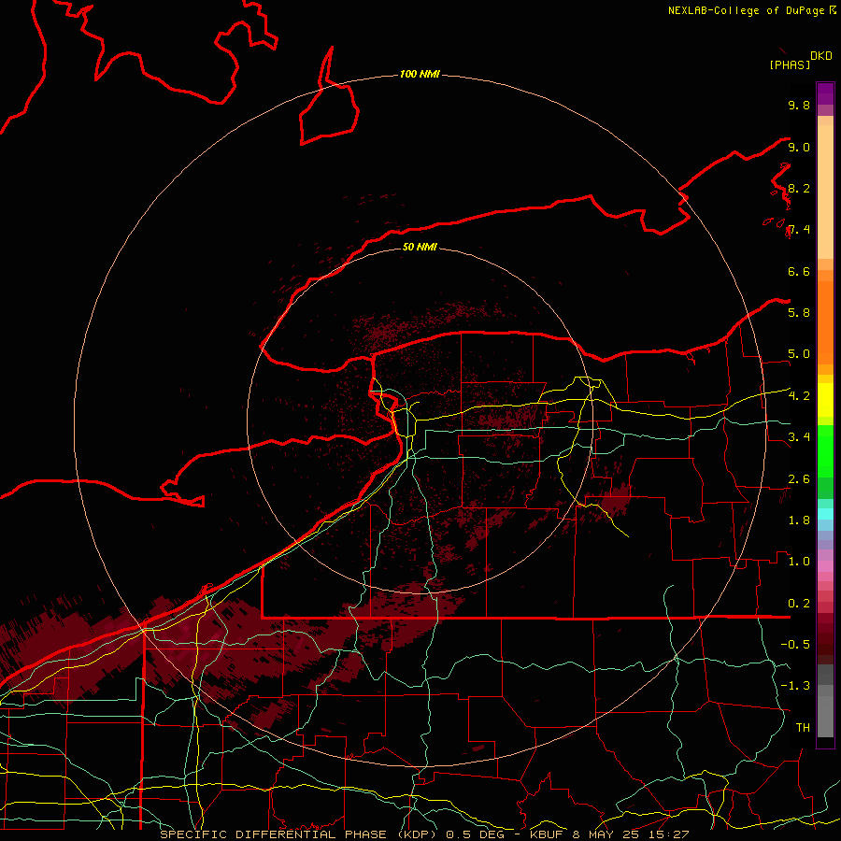
Task: Click the 5.8 color scale value
Action: click(x=799, y=312)
